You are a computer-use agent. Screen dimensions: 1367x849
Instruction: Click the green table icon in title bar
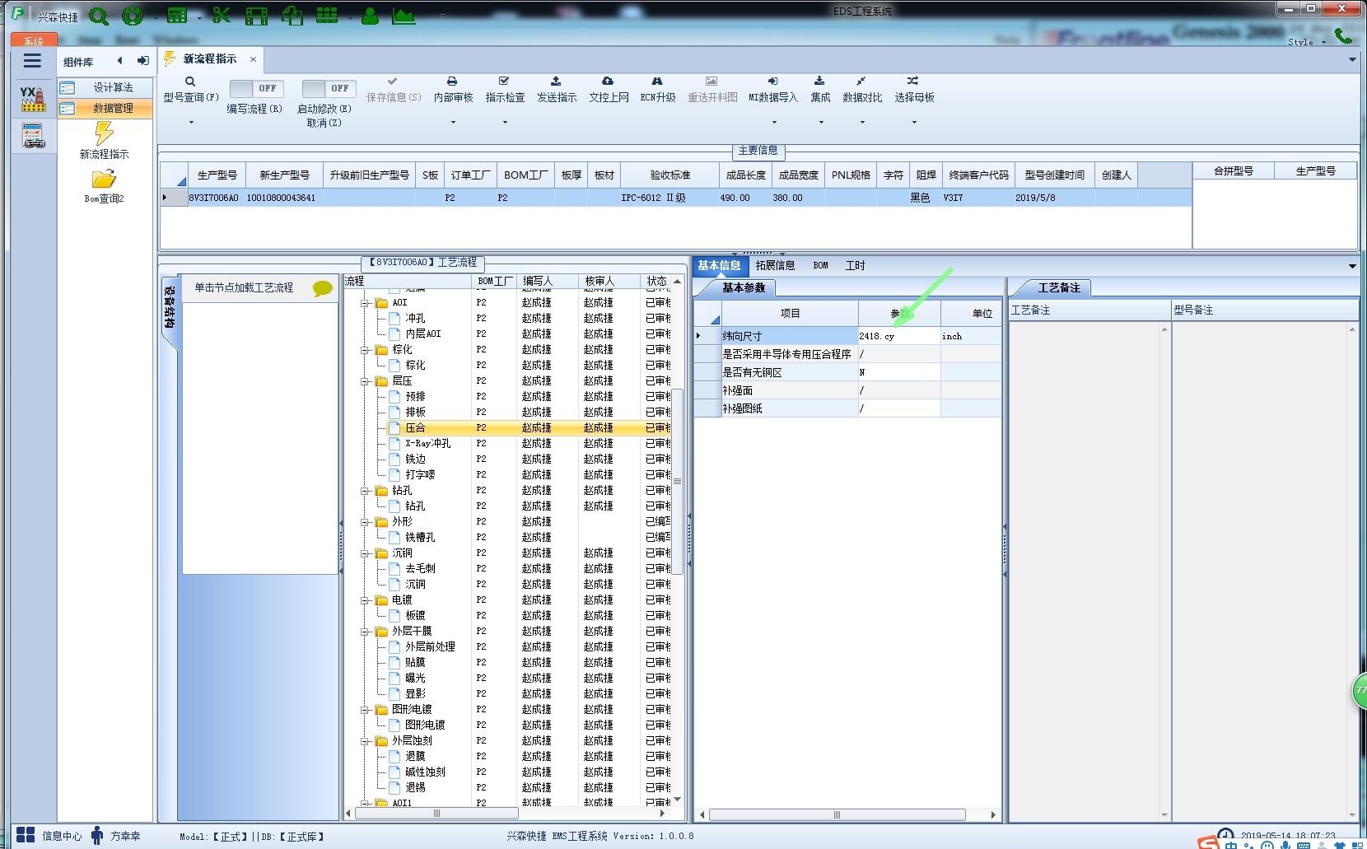pyautogui.click(x=177, y=15)
